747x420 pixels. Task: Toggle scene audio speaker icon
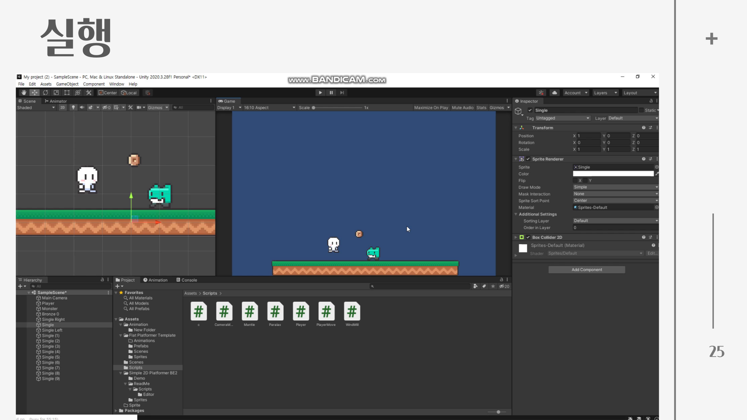82,108
